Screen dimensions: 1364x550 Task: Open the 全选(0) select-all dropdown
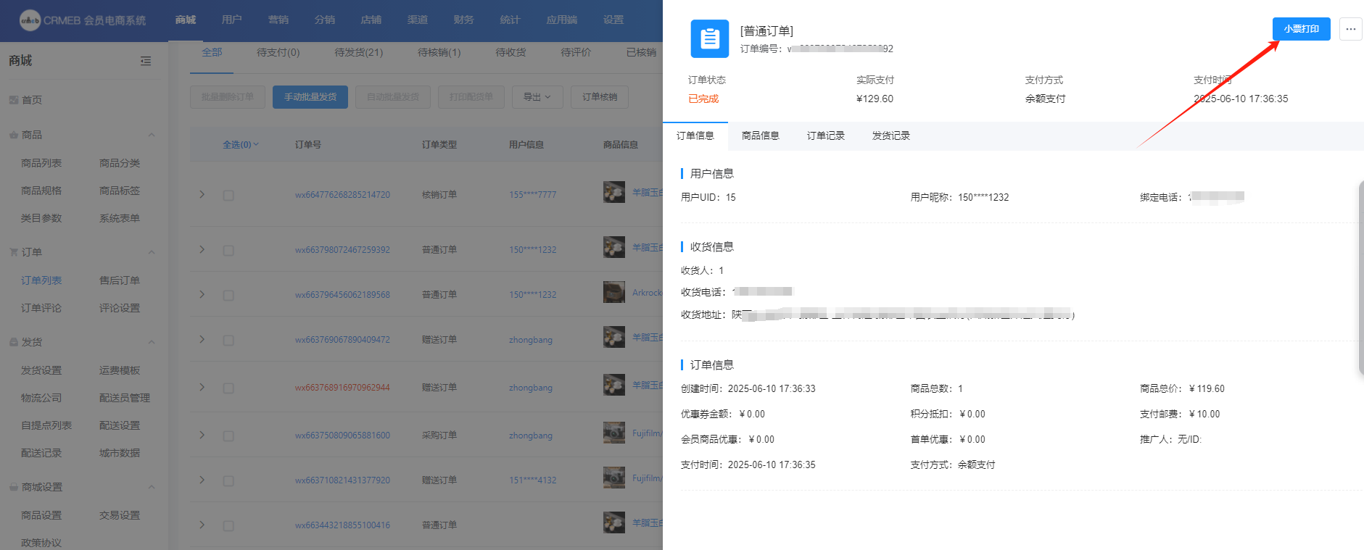pos(240,145)
